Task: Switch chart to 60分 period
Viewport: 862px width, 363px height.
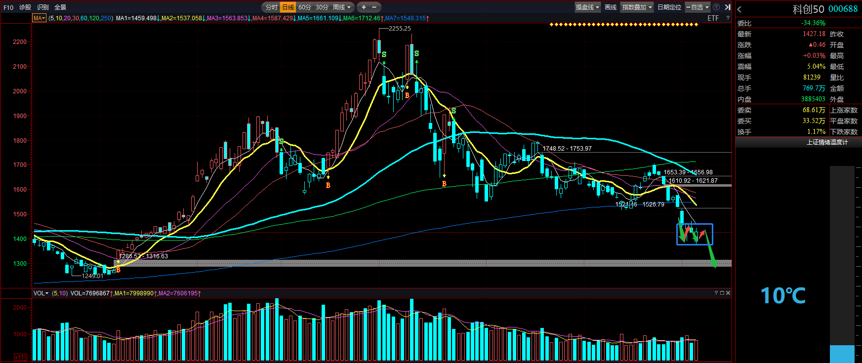Action: (x=305, y=7)
